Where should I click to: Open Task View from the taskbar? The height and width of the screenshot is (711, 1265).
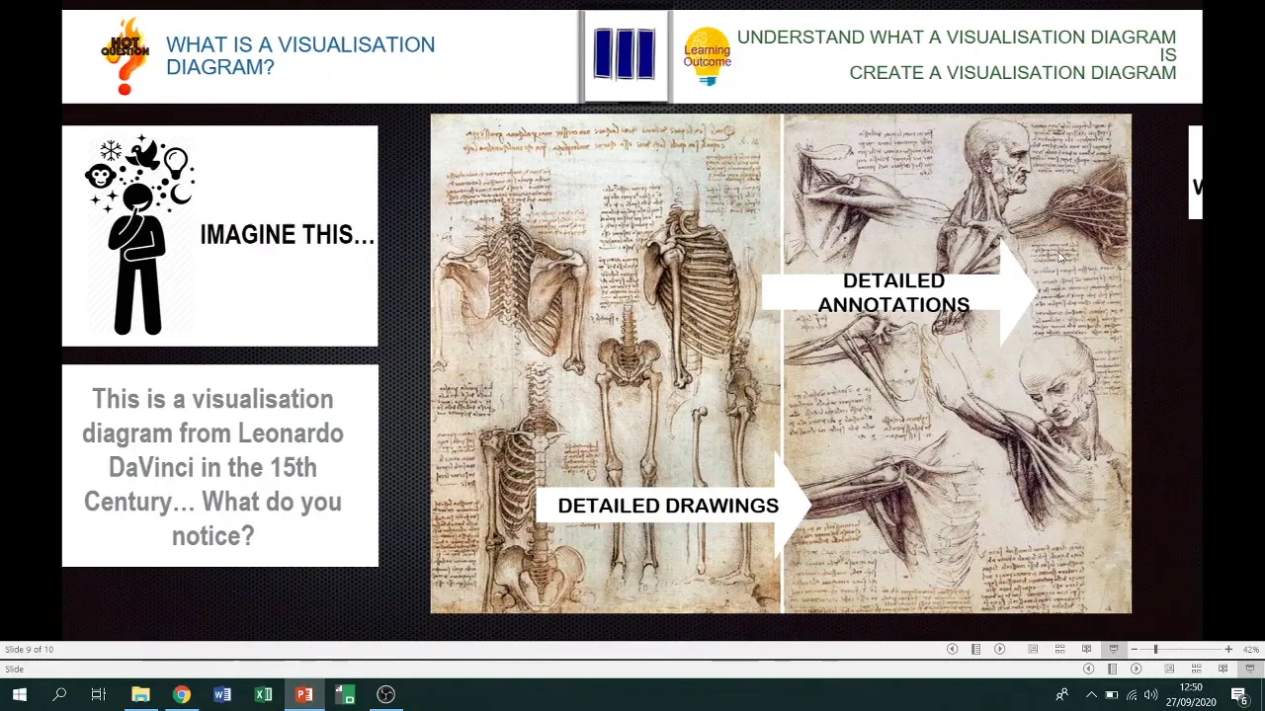tap(99, 695)
